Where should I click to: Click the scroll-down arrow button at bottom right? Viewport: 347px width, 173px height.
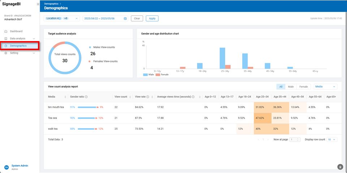(x=340, y=167)
